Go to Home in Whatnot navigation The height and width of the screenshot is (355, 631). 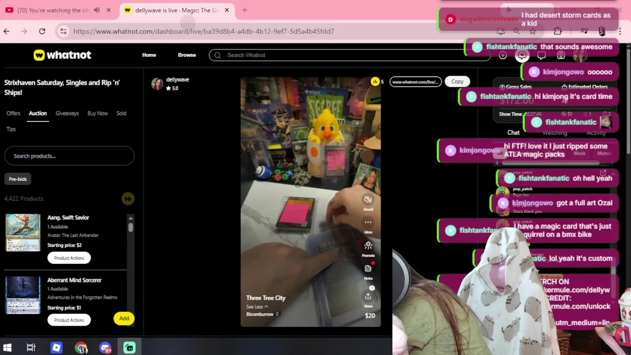coord(149,55)
